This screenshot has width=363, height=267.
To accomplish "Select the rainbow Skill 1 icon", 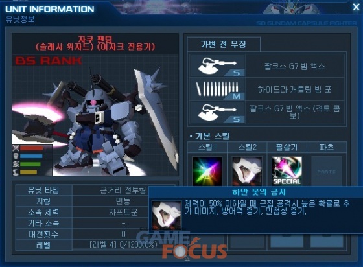I will (x=207, y=171).
